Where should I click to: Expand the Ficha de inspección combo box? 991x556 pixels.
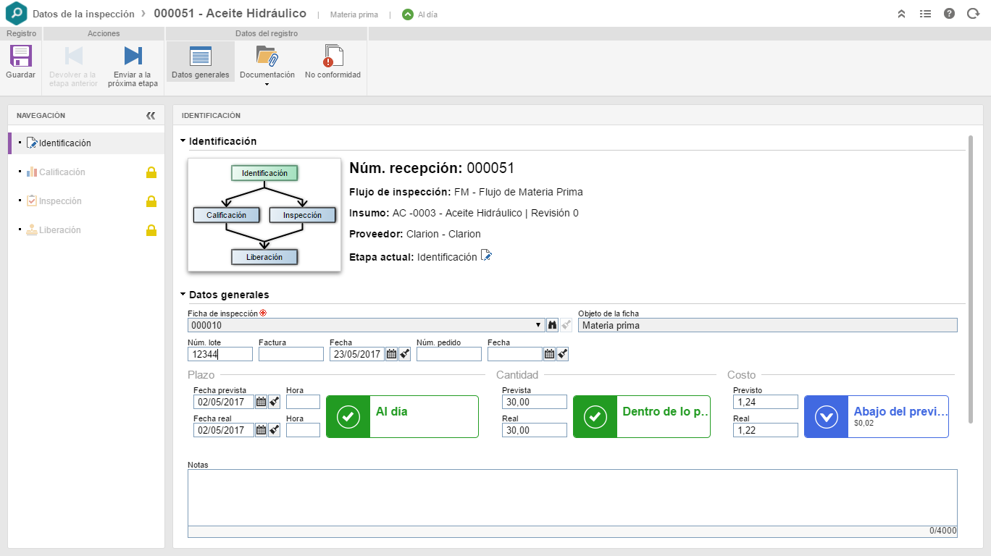538,326
